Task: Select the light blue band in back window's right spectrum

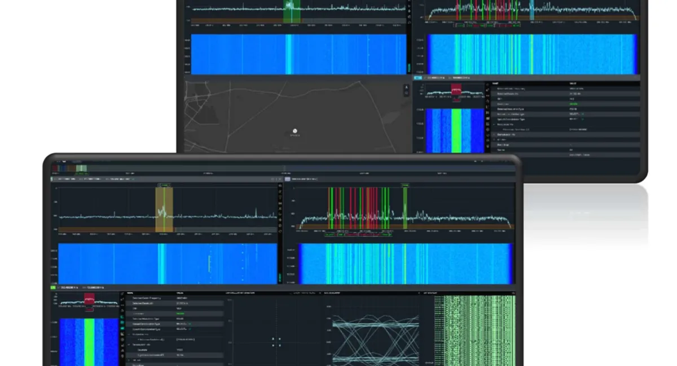Action: [531, 10]
